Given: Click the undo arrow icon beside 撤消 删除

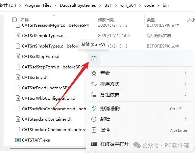Looking at the screenshot, I should pyautogui.click(x=94, y=109).
